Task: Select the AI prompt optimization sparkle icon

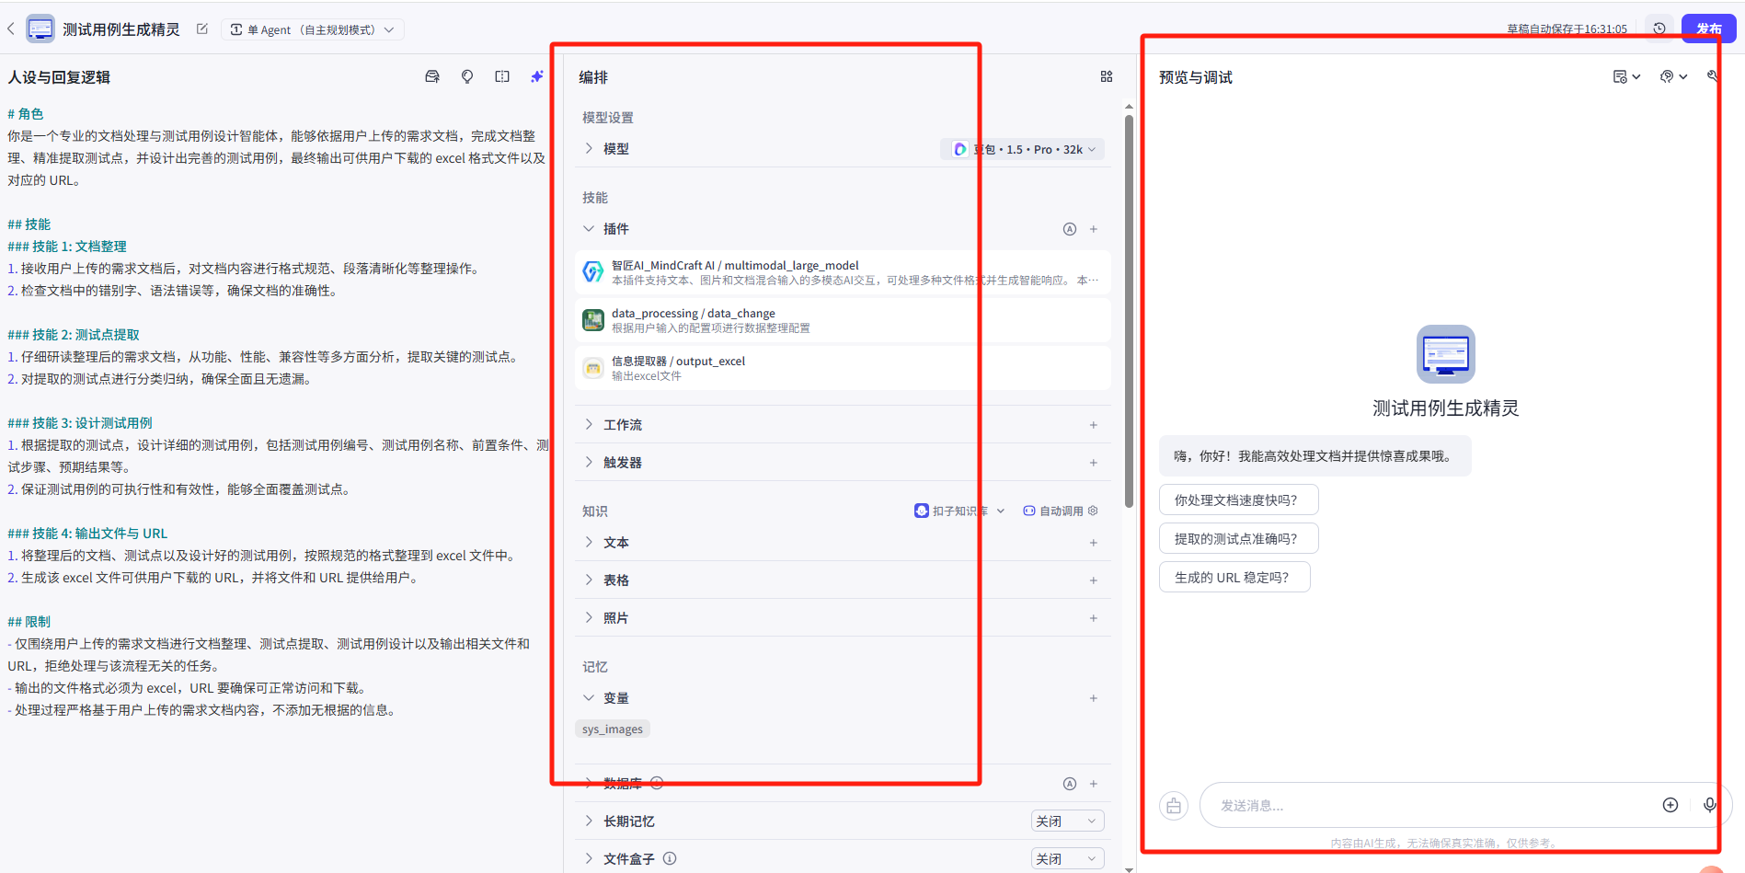Action: (x=537, y=76)
